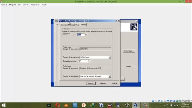
Task: Click the VirtualBox video capture indicator
Action: 171,101
